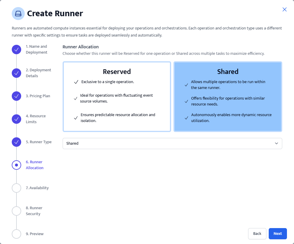Click the Name and Deployment step checkmark
Screen dimensions: 294x244
coord(16,50)
